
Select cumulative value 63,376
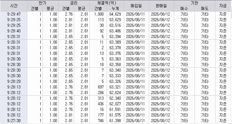coord(115,53)
